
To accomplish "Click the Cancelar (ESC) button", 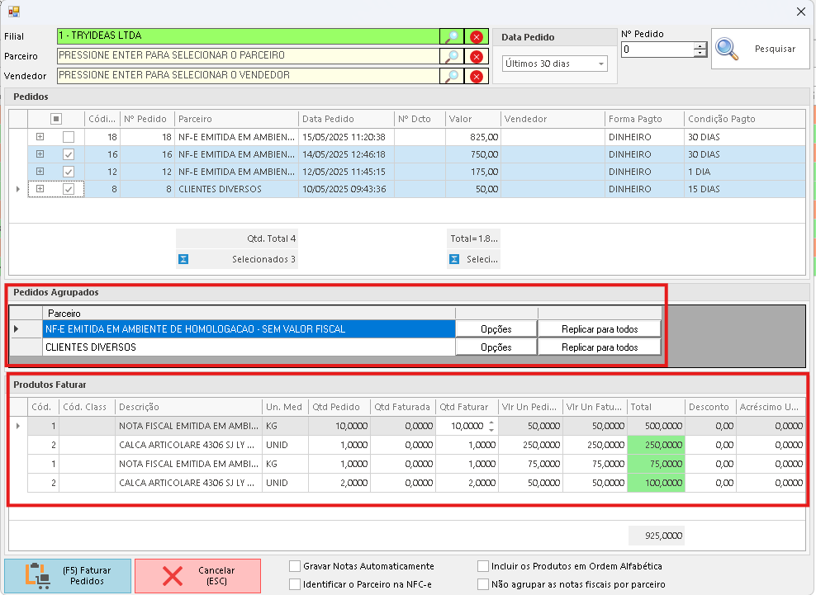I will pyautogui.click(x=197, y=576).
